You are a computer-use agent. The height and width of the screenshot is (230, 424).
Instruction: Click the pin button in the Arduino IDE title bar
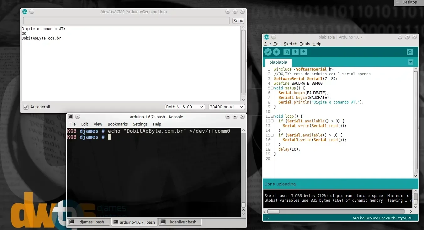273,37
